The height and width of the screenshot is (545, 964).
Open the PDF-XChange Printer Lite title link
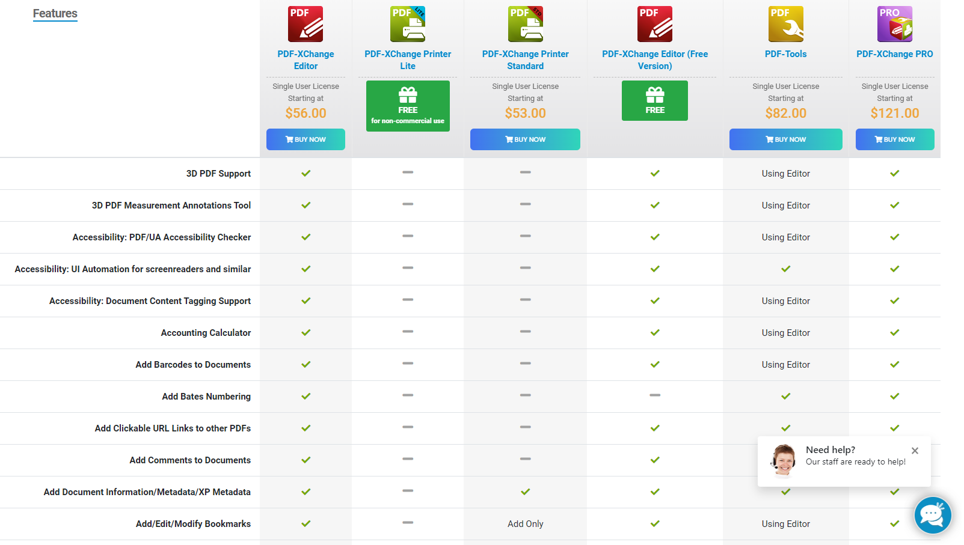(x=408, y=60)
